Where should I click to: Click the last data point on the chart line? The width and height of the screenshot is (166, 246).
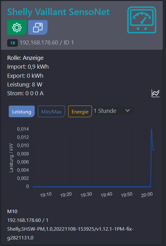154,150
